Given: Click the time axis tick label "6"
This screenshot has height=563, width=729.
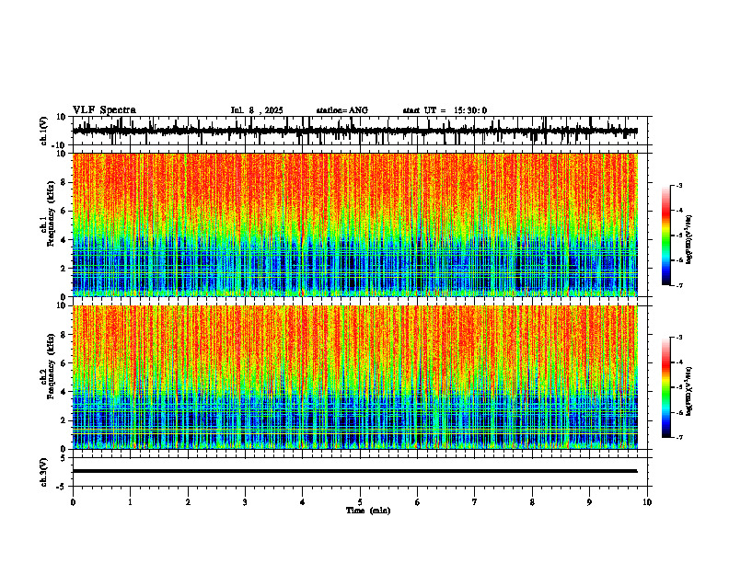Looking at the screenshot, I should 418,502.
